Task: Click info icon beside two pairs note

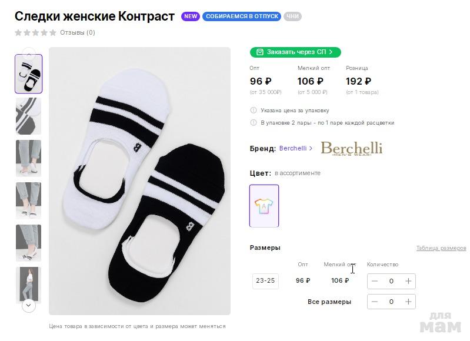Action: (254, 123)
